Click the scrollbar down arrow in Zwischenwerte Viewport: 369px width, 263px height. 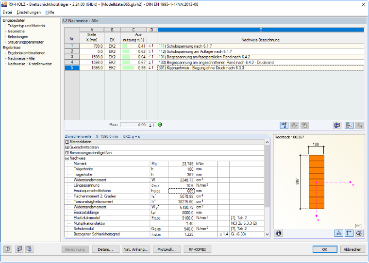[267, 234]
